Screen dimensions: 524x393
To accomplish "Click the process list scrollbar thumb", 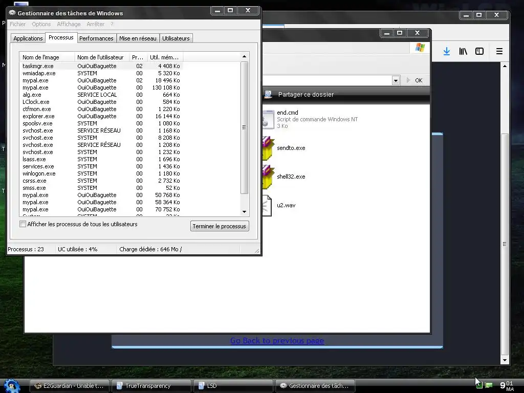I will 244,127.
